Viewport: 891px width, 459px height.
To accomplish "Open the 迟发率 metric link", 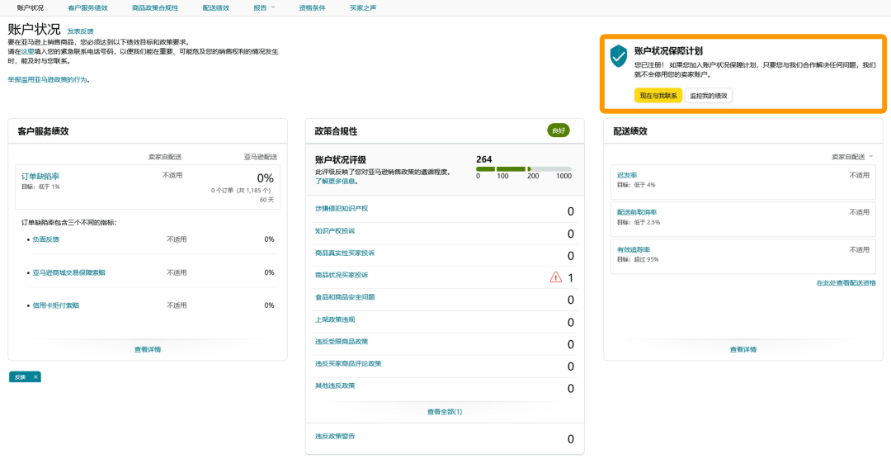I will pos(627,175).
